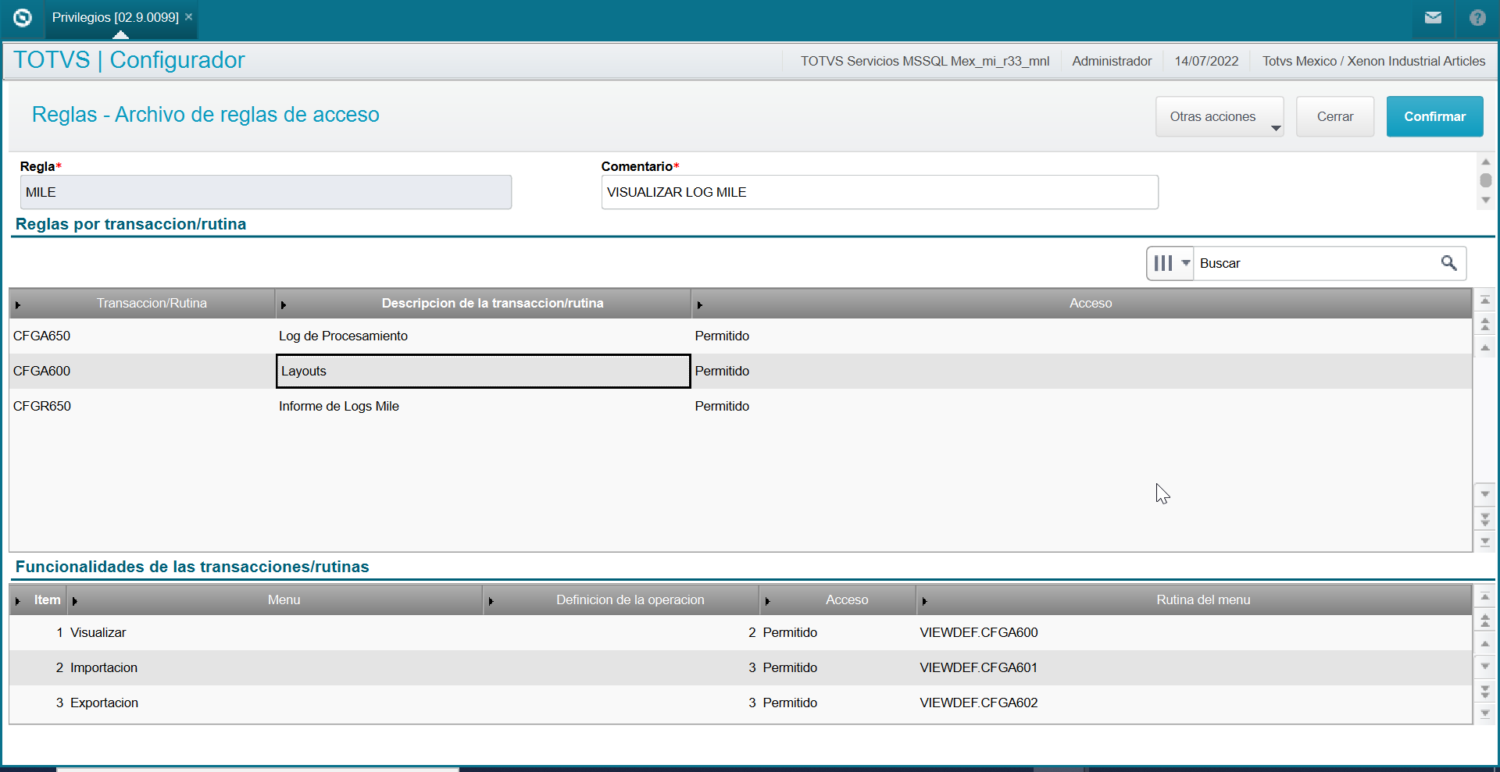This screenshot has height=772, width=1500.
Task: Open the mail envelope icon
Action: point(1433,17)
